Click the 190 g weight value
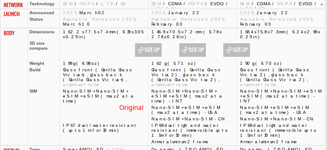This screenshot has height=150, width=327. 261,63
